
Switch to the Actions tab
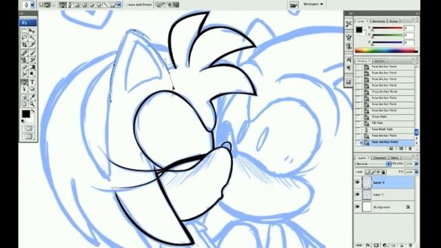(x=380, y=61)
